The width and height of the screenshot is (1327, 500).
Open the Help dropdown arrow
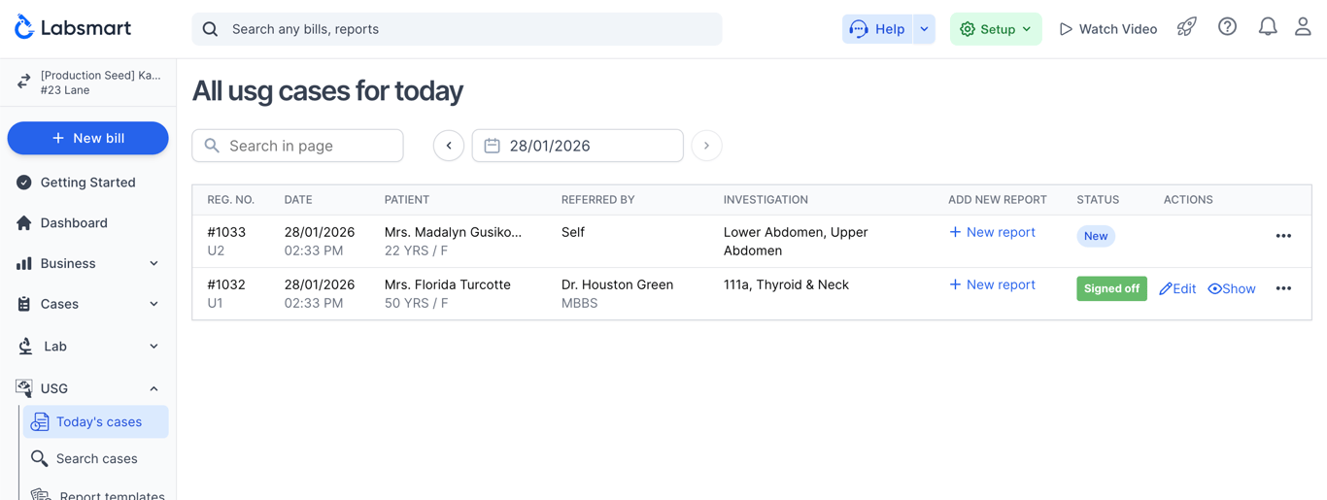[925, 29]
